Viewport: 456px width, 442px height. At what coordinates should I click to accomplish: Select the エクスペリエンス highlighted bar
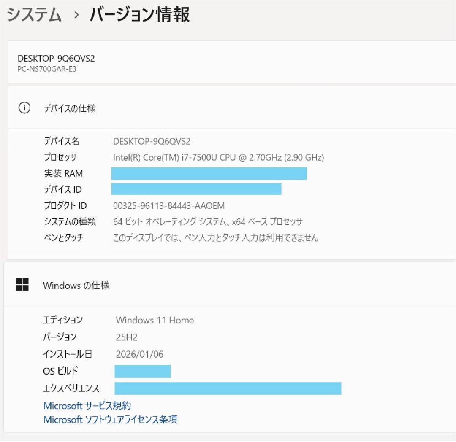(x=228, y=388)
